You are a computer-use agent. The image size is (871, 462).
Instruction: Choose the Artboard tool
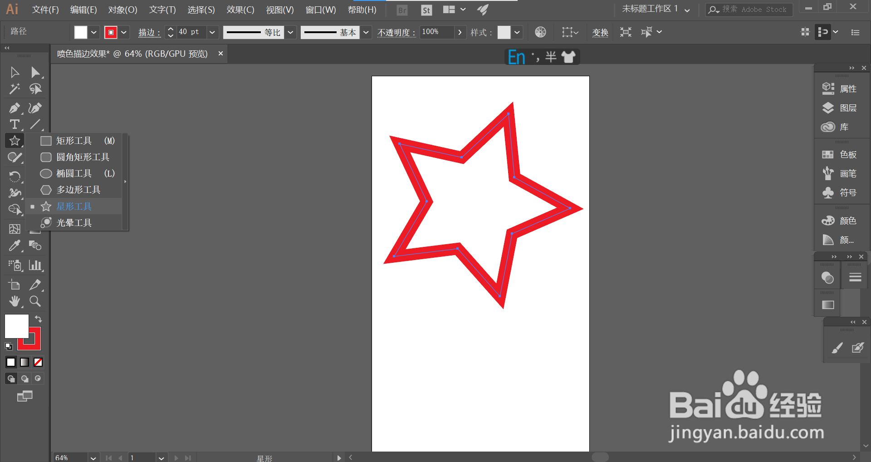pyautogui.click(x=15, y=285)
